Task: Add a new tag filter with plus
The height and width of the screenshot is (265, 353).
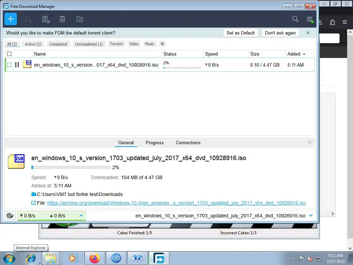Action: (x=162, y=44)
